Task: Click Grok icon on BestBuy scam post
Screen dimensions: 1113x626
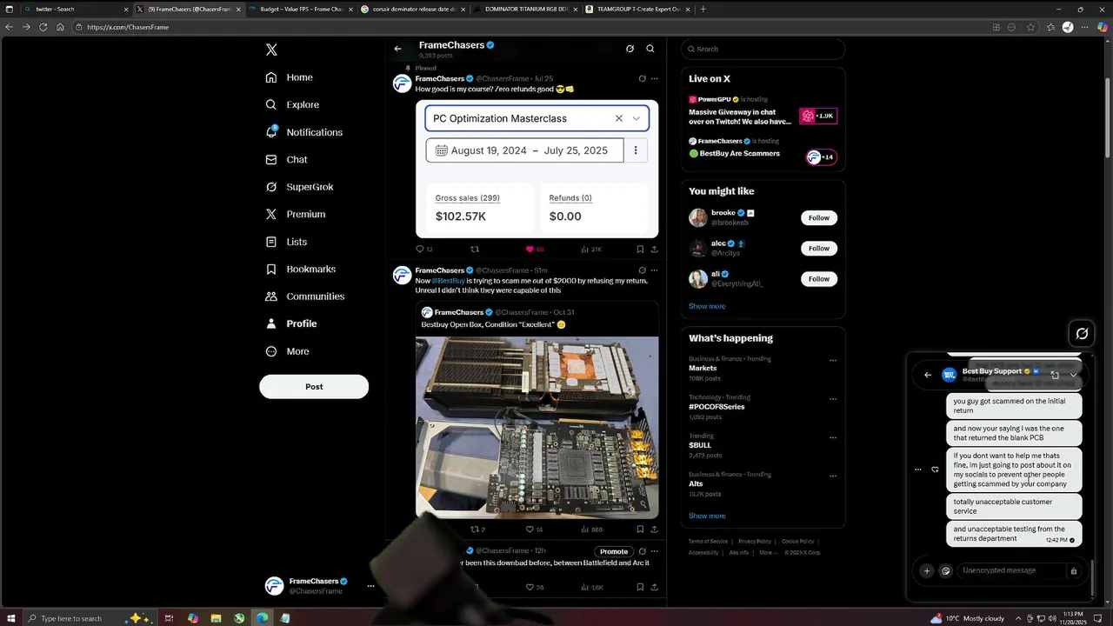Action: pos(642,270)
